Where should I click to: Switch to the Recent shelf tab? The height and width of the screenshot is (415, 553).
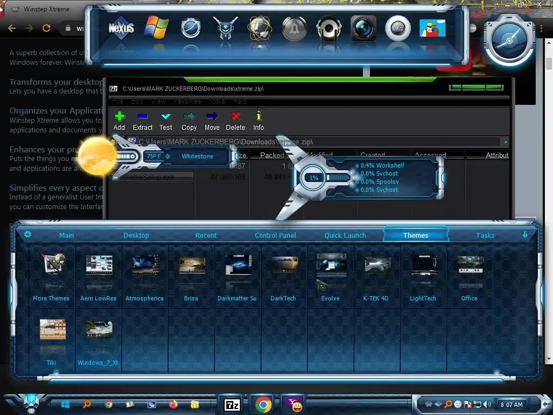206,236
